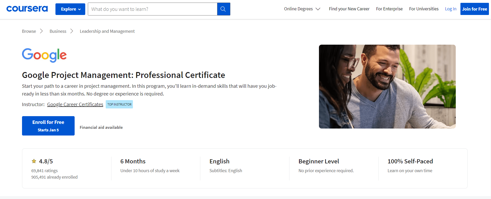Navigate to Browse breadcrumb

pos(29,31)
